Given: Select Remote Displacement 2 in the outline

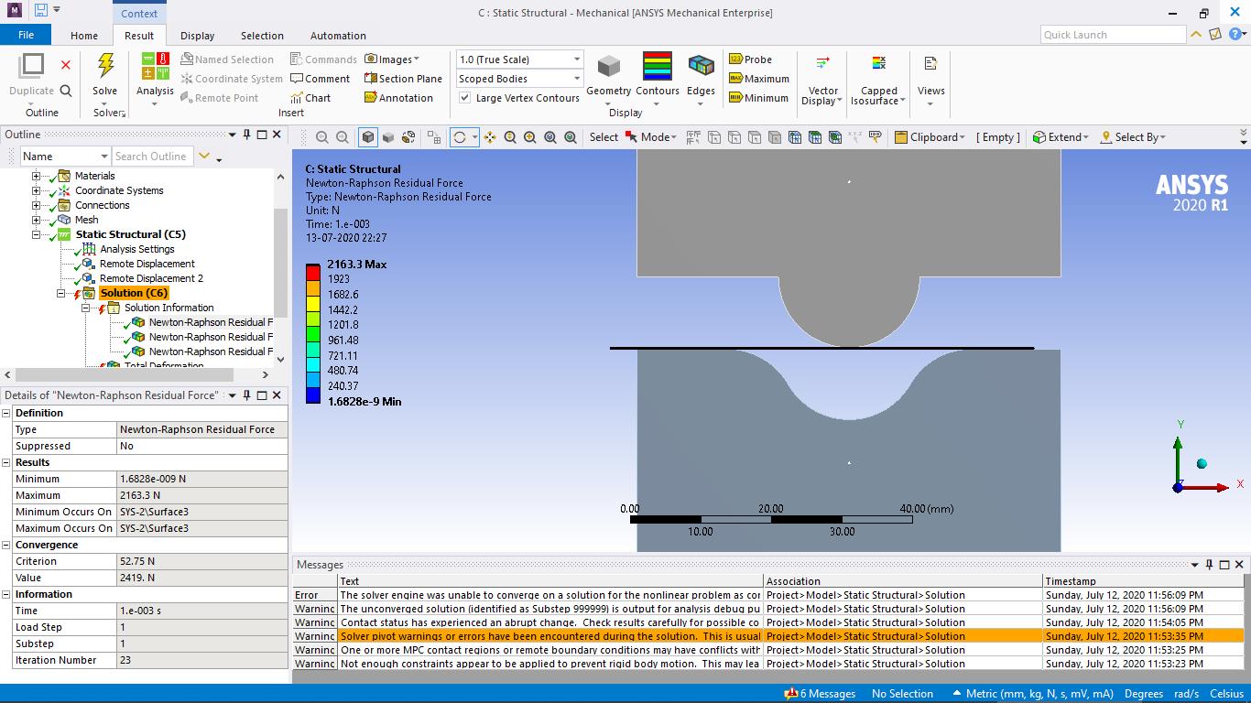Looking at the screenshot, I should coord(151,278).
